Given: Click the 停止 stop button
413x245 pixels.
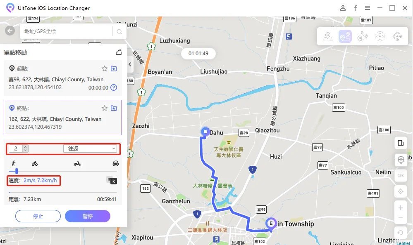Looking at the screenshot, I should pyautogui.click(x=38, y=216).
